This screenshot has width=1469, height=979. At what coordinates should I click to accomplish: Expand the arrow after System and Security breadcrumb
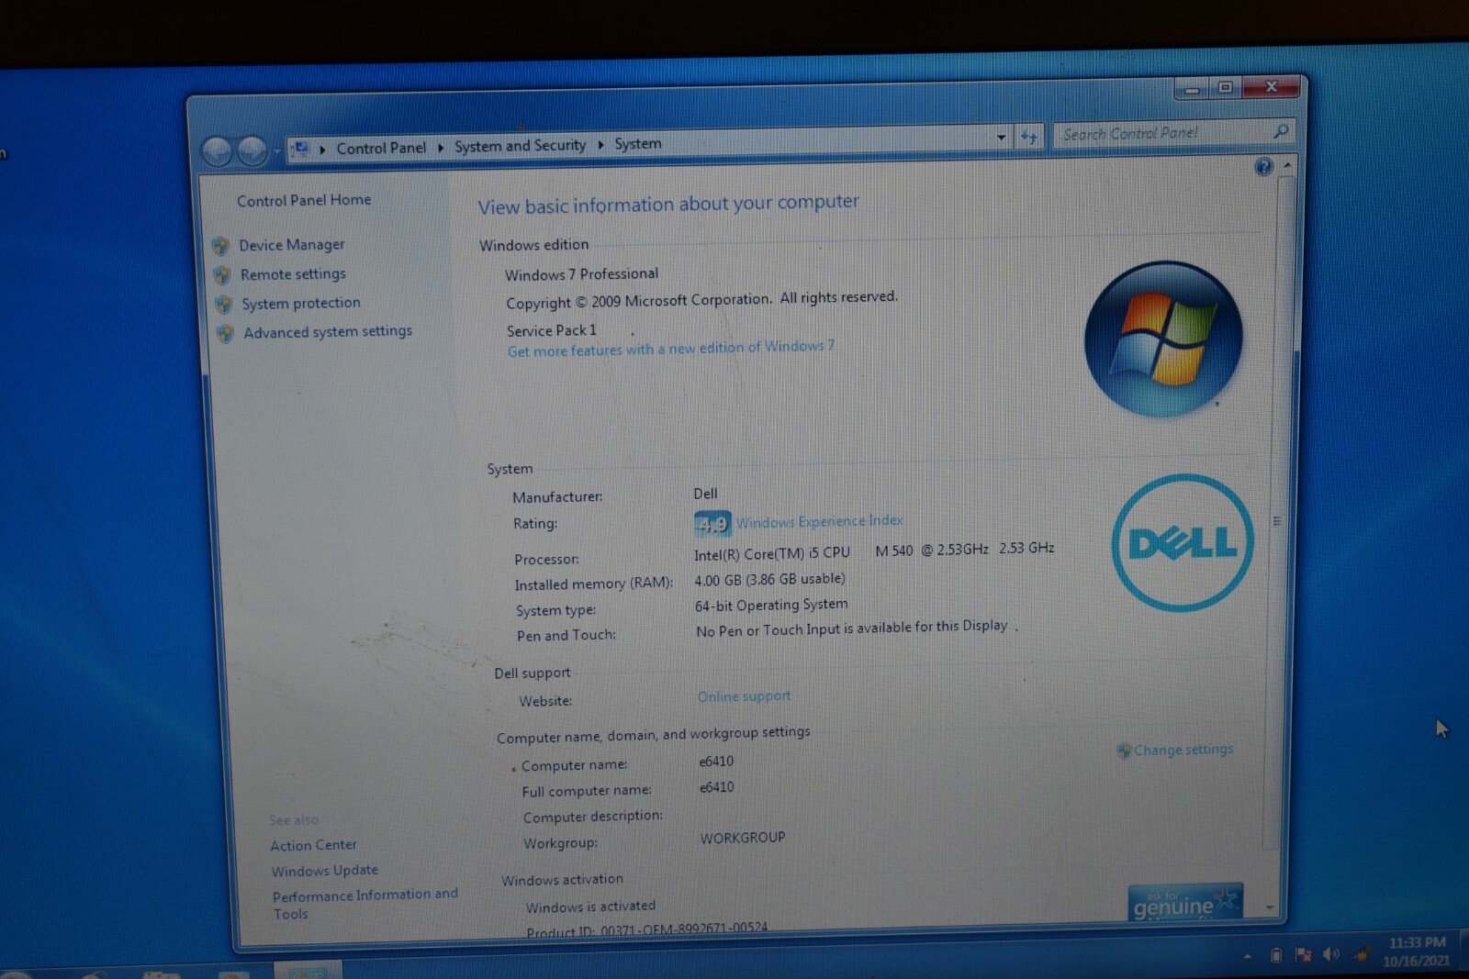pyautogui.click(x=600, y=145)
